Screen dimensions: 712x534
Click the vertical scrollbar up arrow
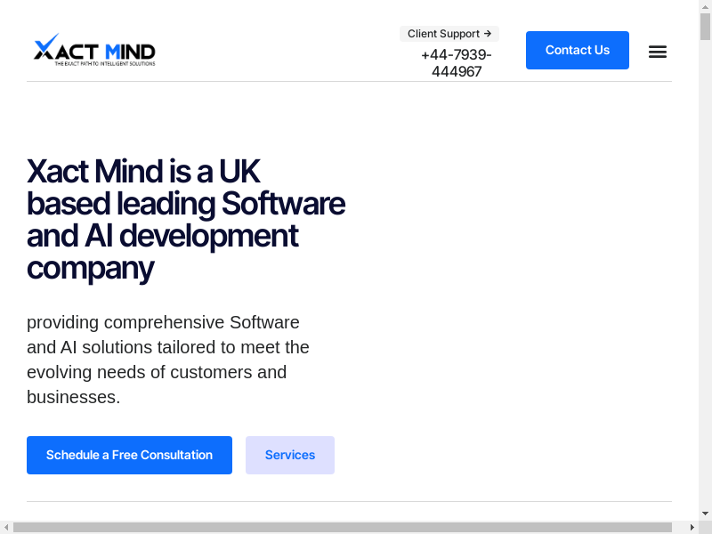point(705,6)
